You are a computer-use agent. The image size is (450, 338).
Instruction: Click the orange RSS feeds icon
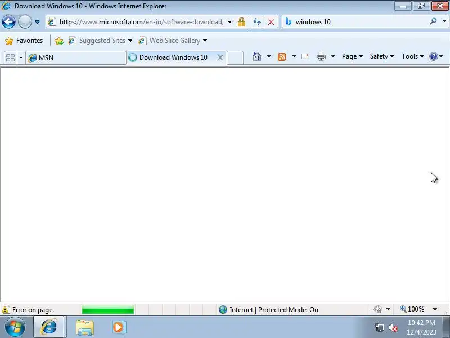pyautogui.click(x=282, y=57)
